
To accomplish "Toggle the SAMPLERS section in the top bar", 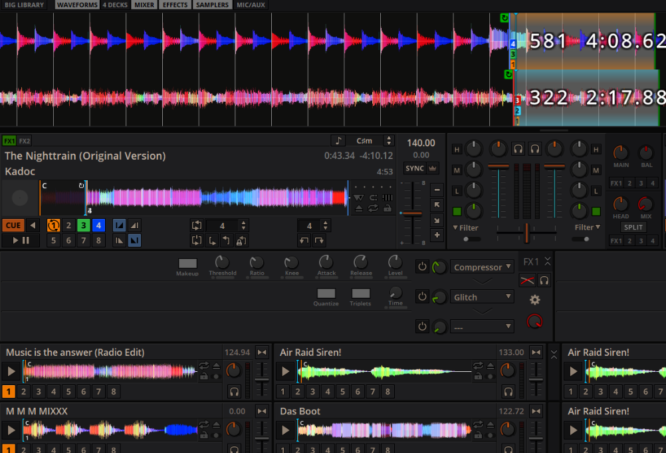I will pyautogui.click(x=212, y=5).
